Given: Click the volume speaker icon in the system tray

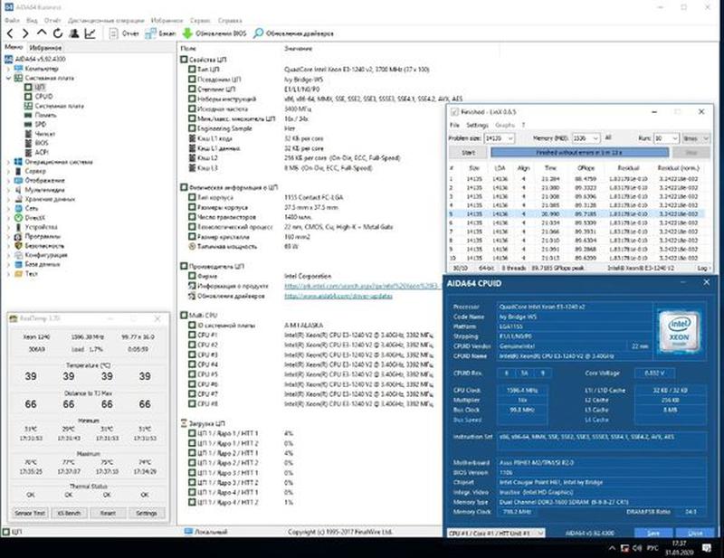Looking at the screenshot, I should point(637,548).
